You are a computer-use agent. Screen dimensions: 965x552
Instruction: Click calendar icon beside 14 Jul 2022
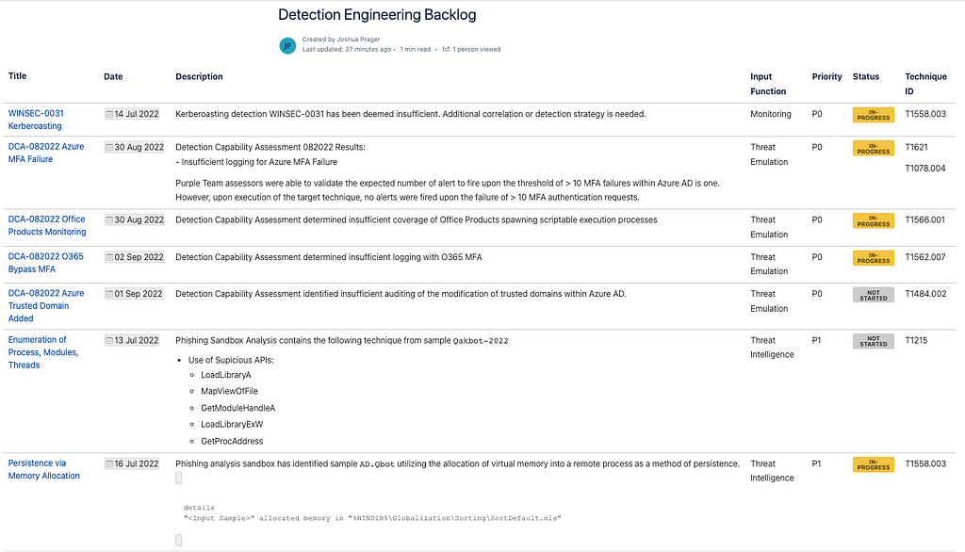[x=109, y=114]
